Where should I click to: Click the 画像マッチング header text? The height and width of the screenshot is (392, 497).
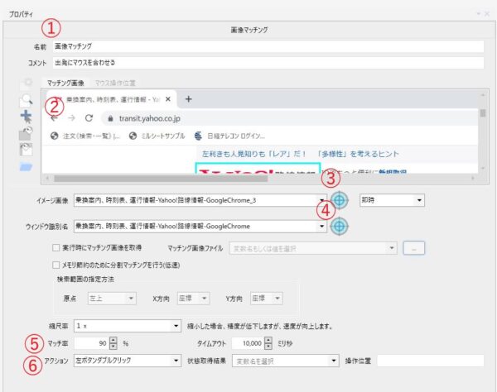pyautogui.click(x=249, y=30)
